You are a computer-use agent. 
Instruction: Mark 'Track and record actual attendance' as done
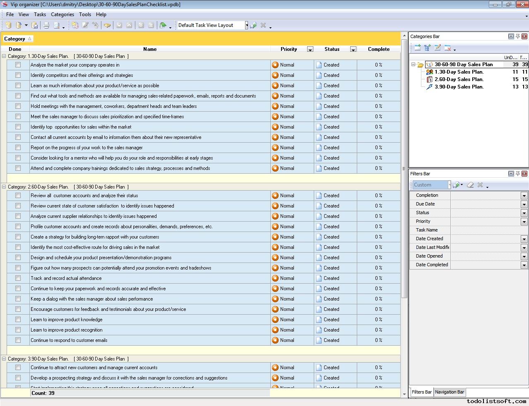point(18,278)
